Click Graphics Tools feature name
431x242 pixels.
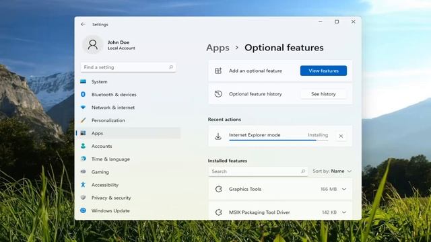pos(245,189)
